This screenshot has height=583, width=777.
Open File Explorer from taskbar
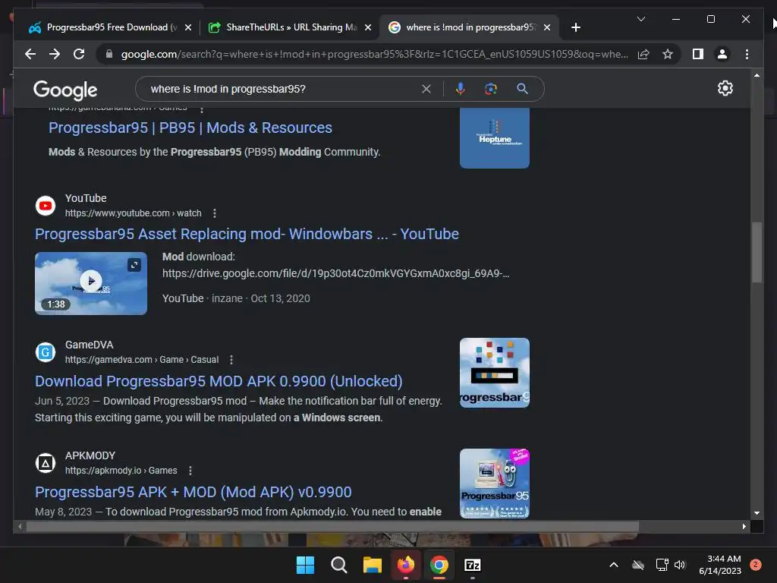[x=372, y=565]
